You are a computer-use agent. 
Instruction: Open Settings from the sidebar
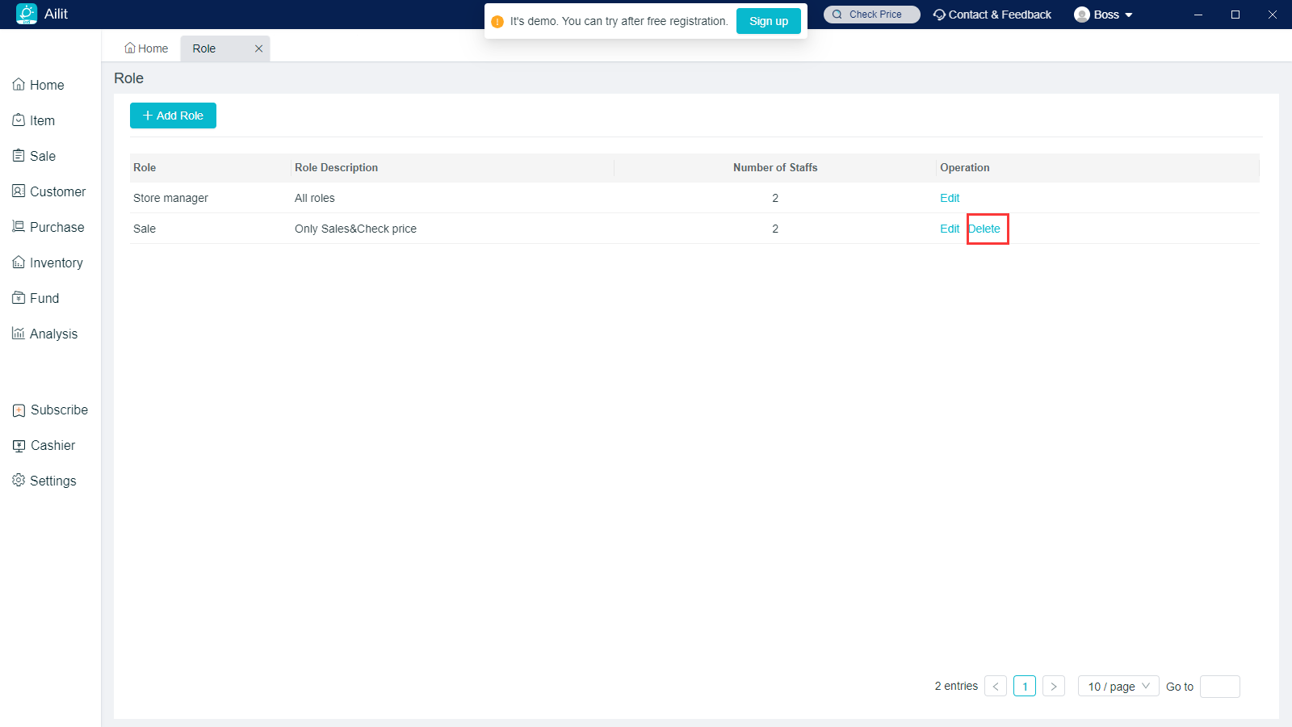[52, 481]
